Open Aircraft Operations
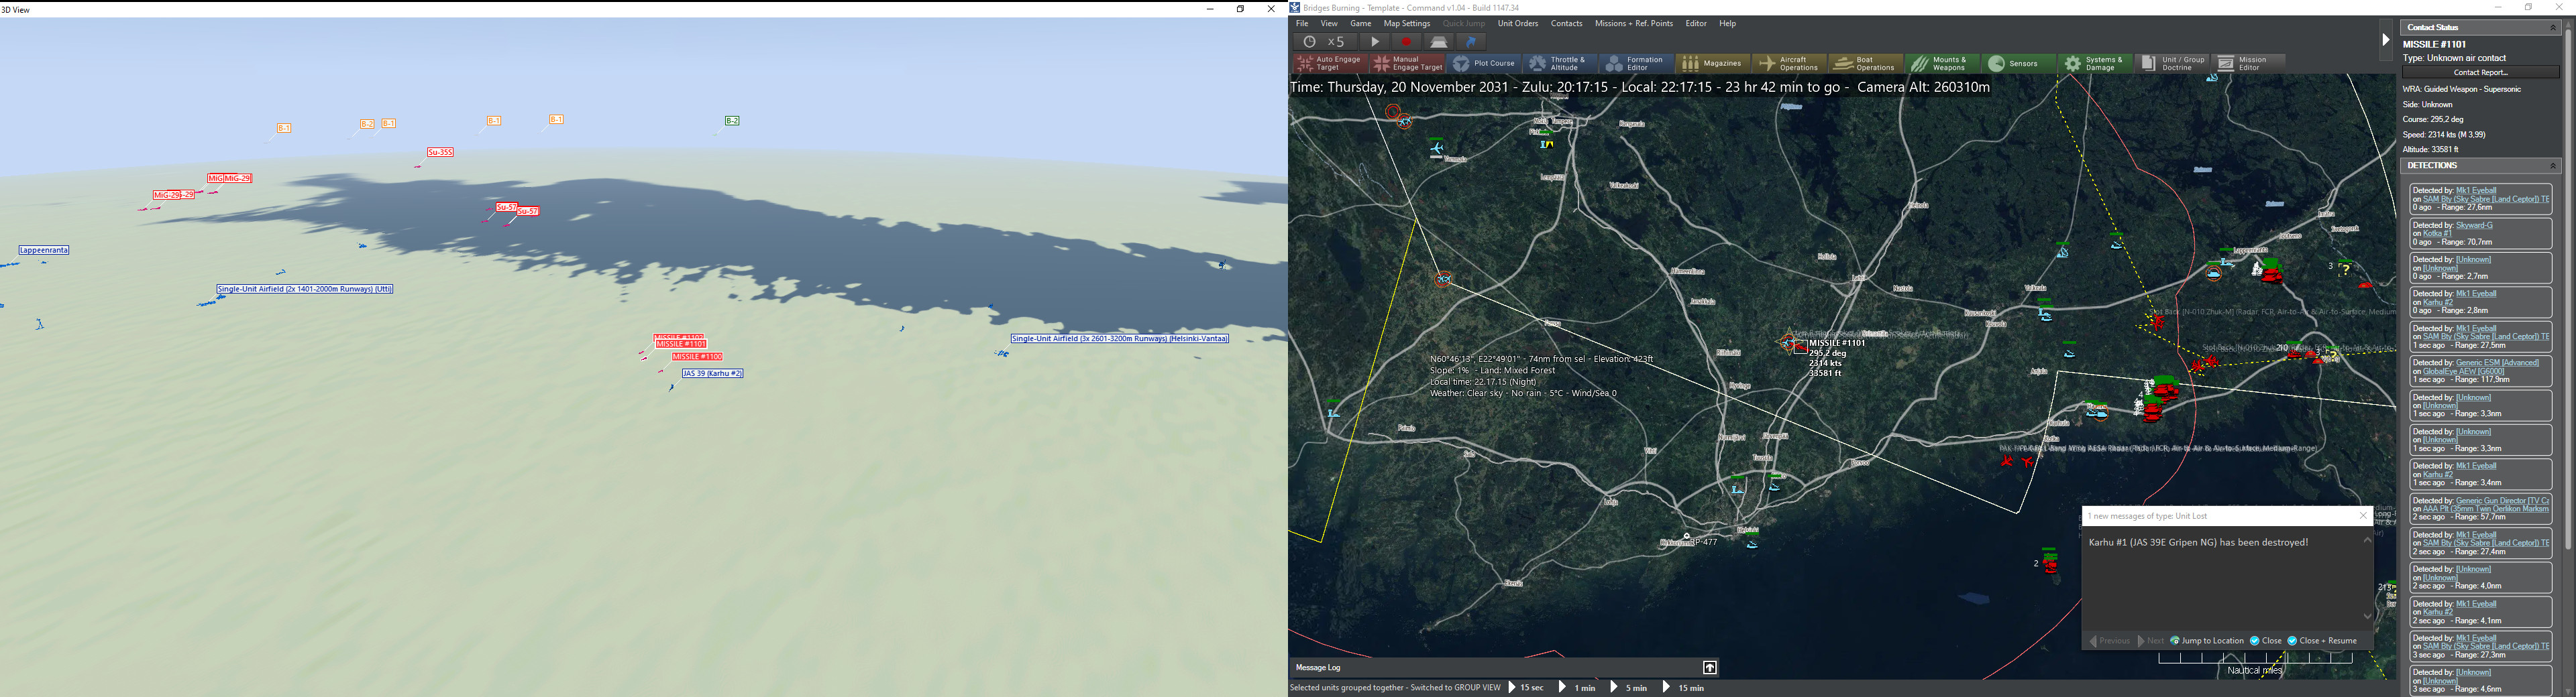The width and height of the screenshot is (2576, 697). (x=1789, y=64)
